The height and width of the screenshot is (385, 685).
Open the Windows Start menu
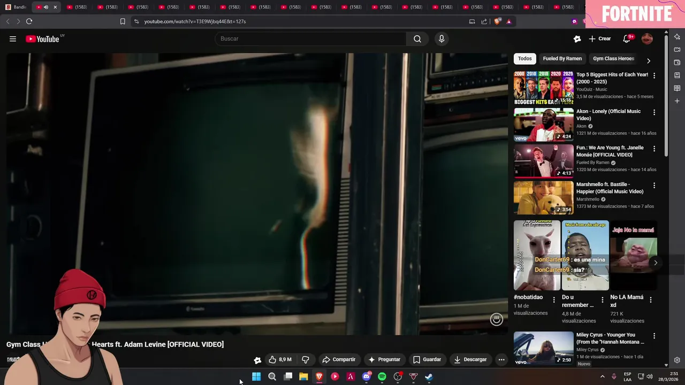pos(256,376)
